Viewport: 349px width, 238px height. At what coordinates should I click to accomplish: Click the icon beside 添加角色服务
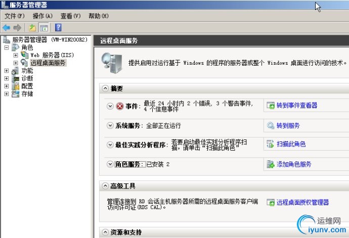click(271, 164)
